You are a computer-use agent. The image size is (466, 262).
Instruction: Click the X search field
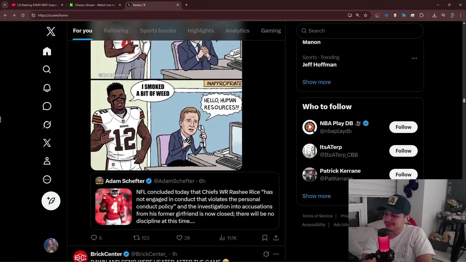click(360, 31)
